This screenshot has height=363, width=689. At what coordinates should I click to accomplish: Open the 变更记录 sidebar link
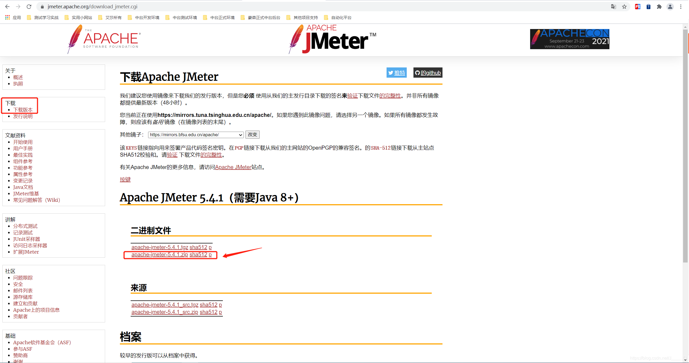click(23, 181)
